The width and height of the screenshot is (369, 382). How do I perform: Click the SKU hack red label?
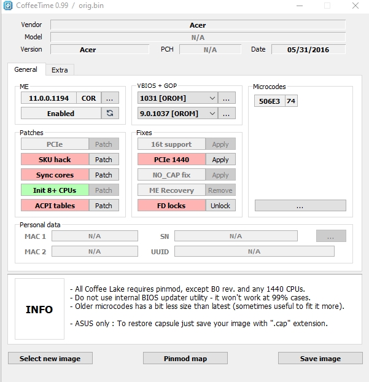click(55, 159)
